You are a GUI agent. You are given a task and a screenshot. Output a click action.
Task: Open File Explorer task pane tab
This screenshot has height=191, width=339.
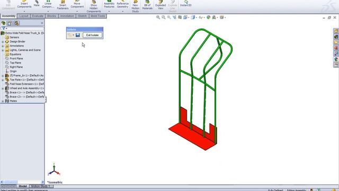336,42
